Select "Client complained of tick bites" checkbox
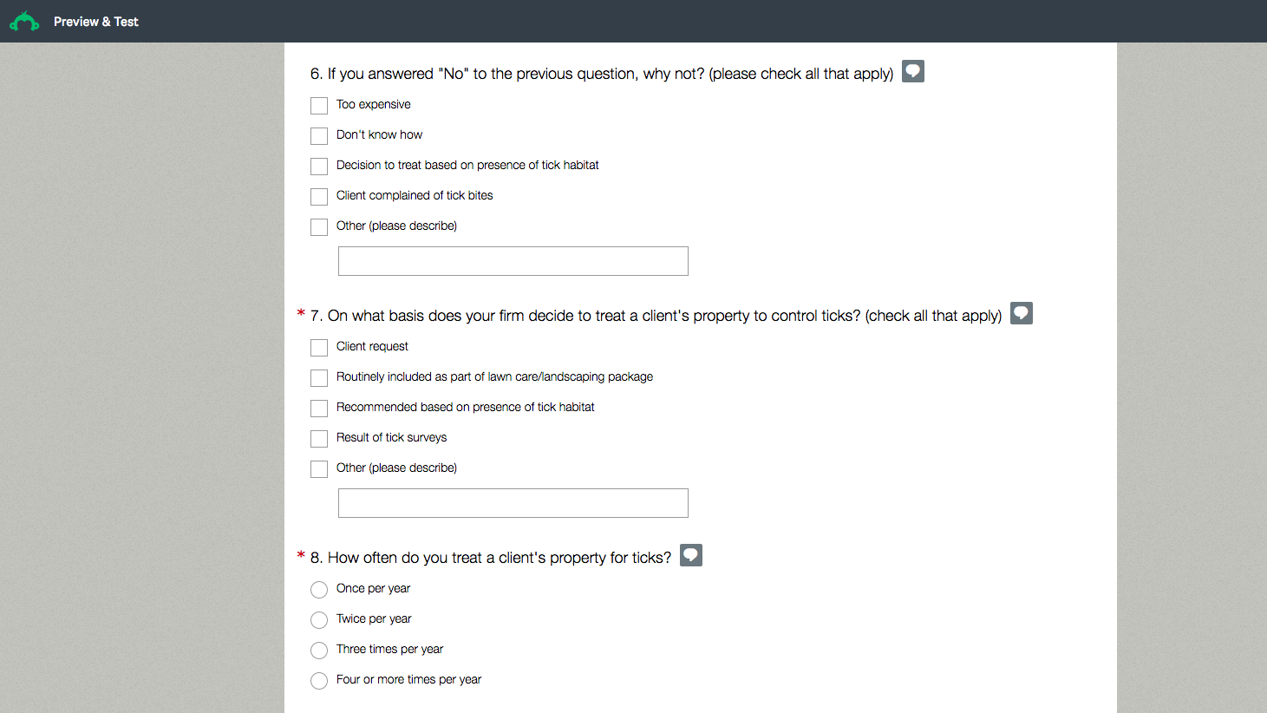 (x=319, y=197)
